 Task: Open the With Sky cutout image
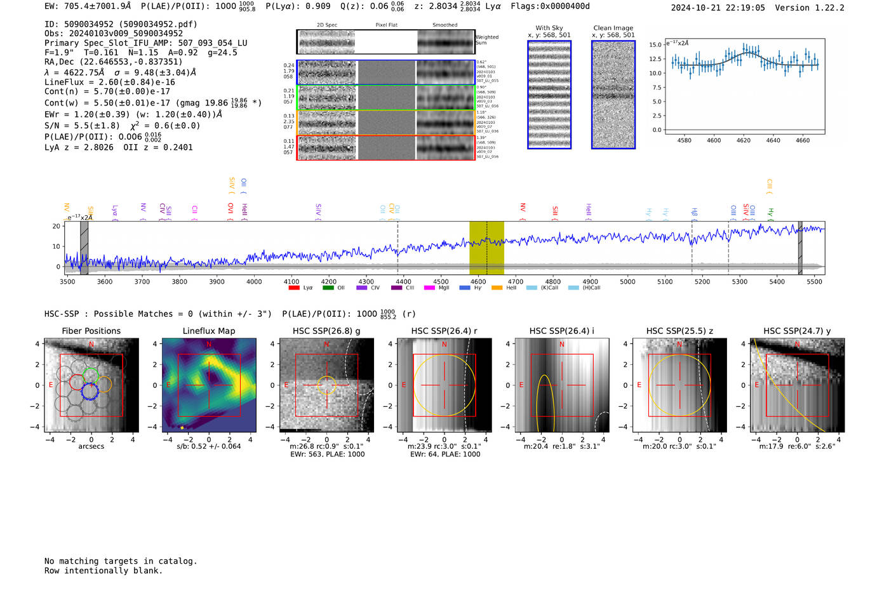[549, 95]
